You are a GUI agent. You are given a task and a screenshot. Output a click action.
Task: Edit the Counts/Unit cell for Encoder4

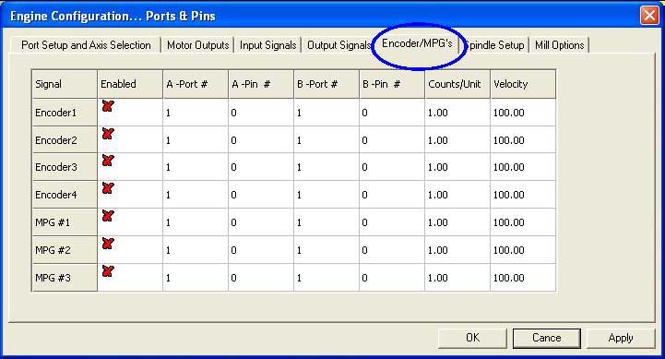(x=457, y=195)
